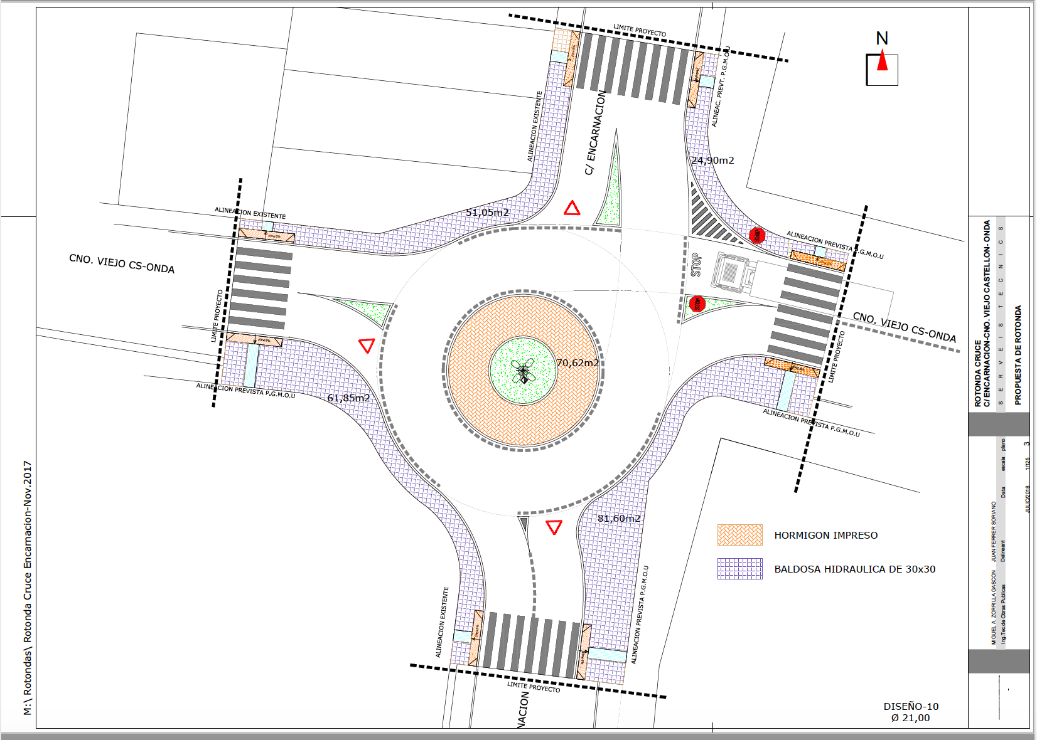Click the lower red STOP sign on east splitter island
Screen dimensions: 1037x740
tap(696, 304)
